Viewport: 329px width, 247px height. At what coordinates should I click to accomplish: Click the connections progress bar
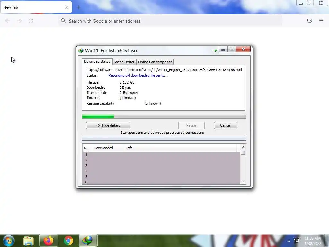164,138
